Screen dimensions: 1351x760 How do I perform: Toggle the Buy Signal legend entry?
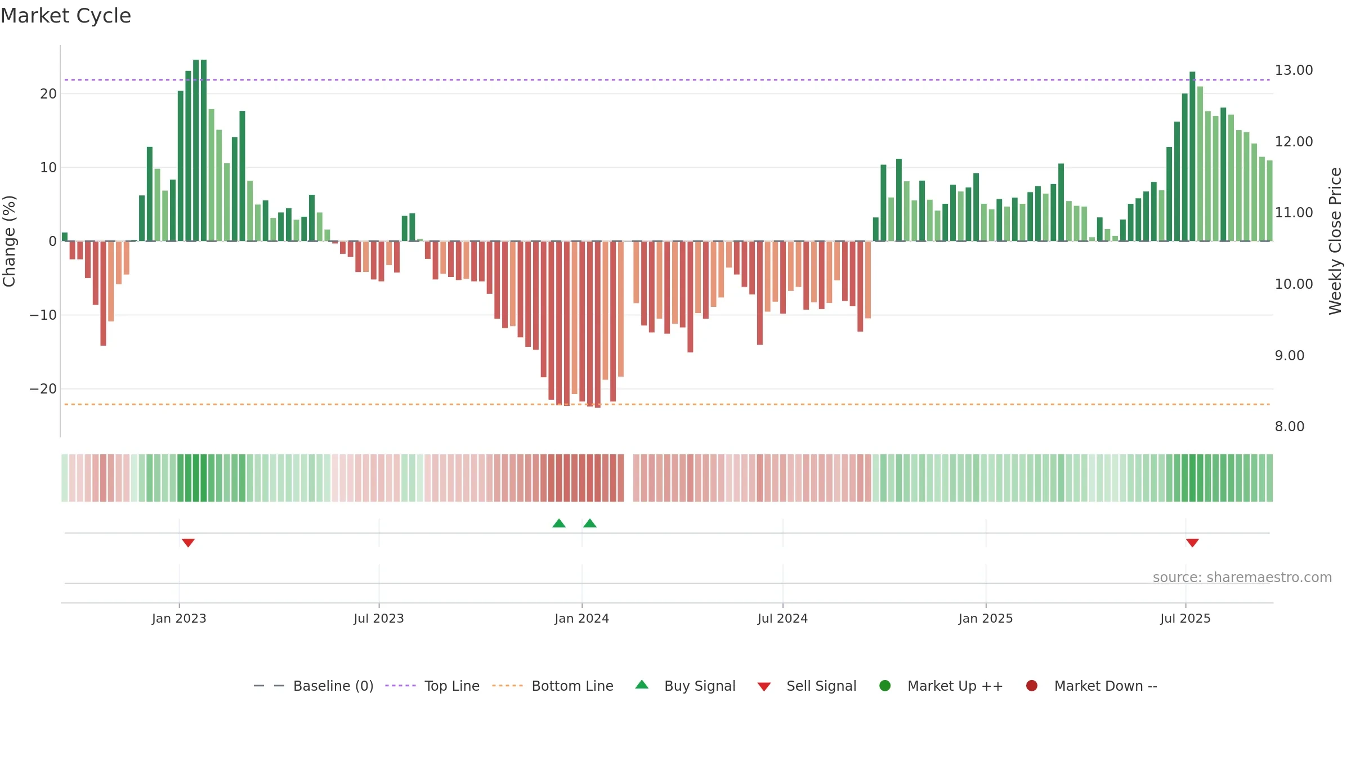tap(685, 686)
